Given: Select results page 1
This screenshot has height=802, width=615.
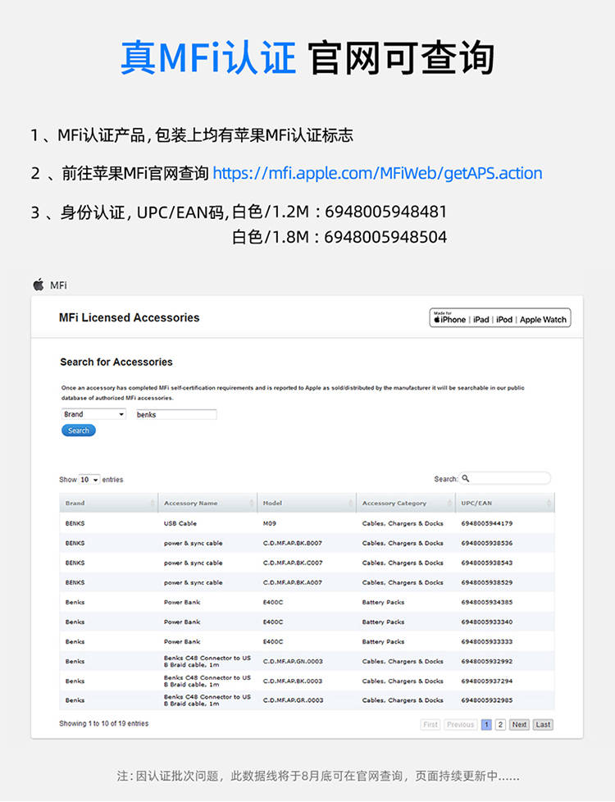Looking at the screenshot, I should coord(486,725).
